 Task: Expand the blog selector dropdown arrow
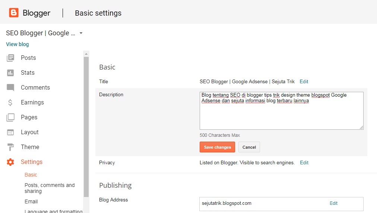pyautogui.click(x=81, y=33)
